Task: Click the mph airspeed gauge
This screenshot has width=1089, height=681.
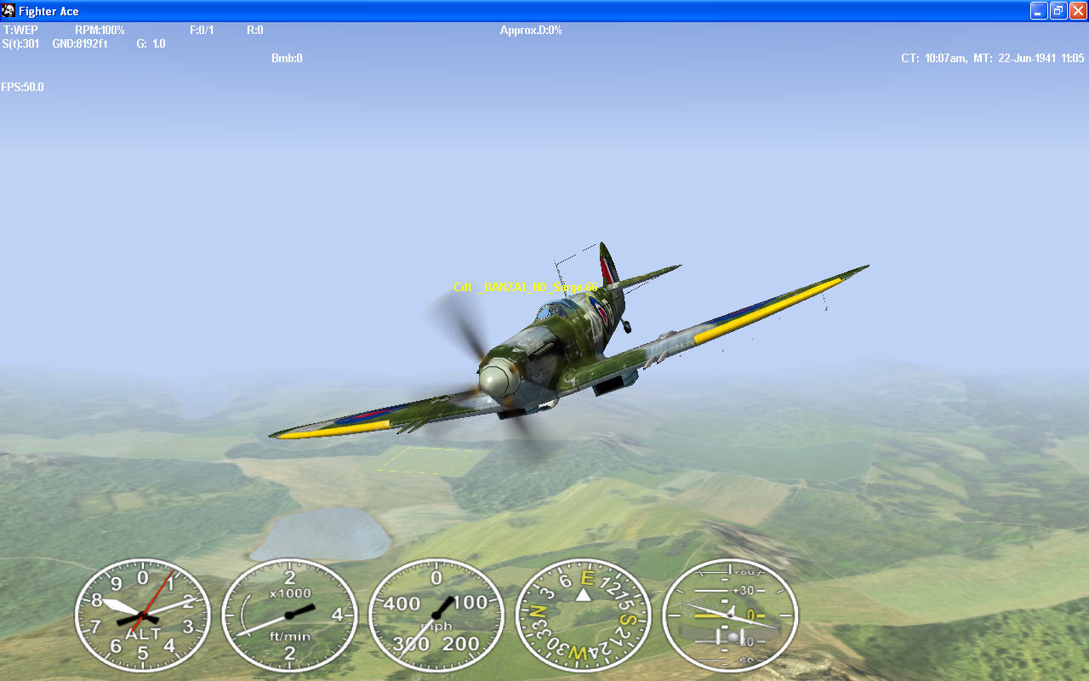Action: click(436, 615)
